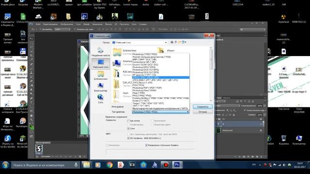Click the back navigation icon in save dialog
This screenshot has height=174, width=310.
172,42
